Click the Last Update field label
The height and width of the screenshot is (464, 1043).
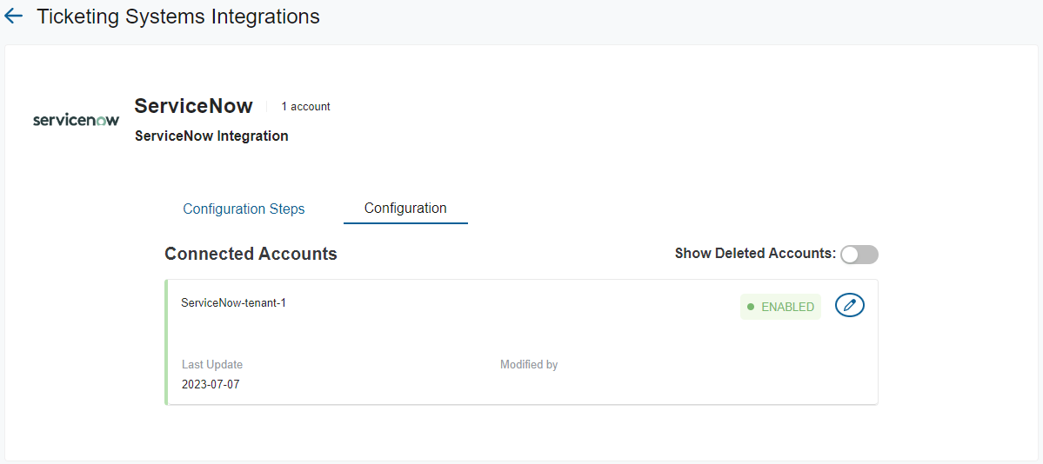pyautogui.click(x=212, y=365)
